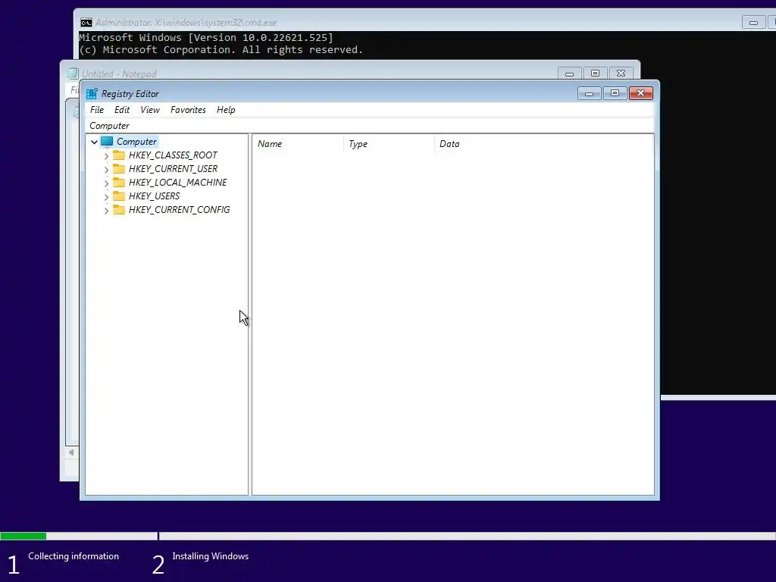Open the File menu in Registry Editor
776x582 pixels.
point(96,110)
